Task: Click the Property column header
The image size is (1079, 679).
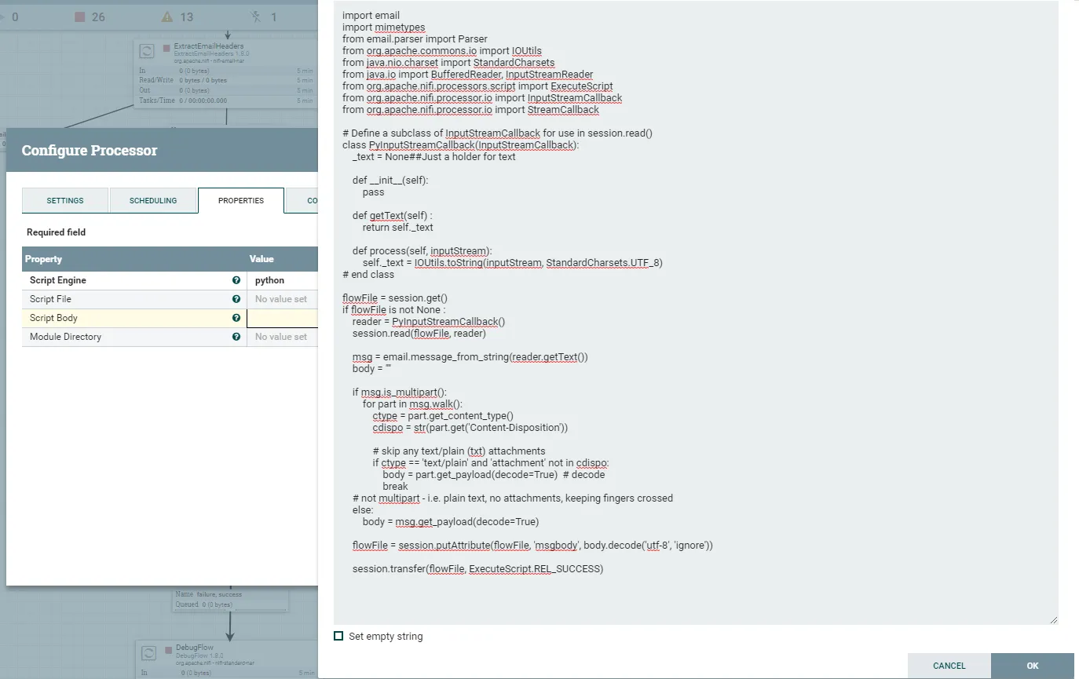Action: (x=43, y=259)
